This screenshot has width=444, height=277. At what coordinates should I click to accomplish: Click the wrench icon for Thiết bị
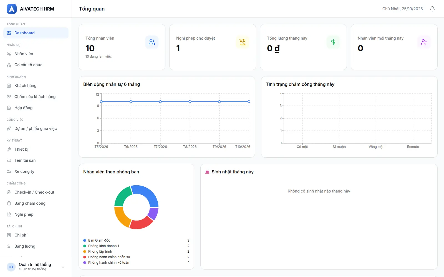click(x=9, y=149)
